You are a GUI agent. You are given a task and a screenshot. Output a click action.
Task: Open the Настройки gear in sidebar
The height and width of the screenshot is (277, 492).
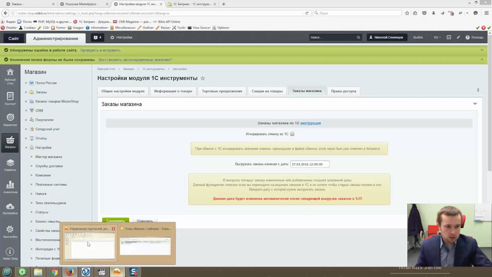(x=10, y=232)
